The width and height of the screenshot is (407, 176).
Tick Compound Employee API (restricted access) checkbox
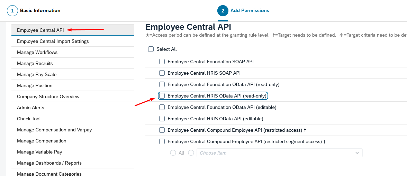(x=162, y=130)
